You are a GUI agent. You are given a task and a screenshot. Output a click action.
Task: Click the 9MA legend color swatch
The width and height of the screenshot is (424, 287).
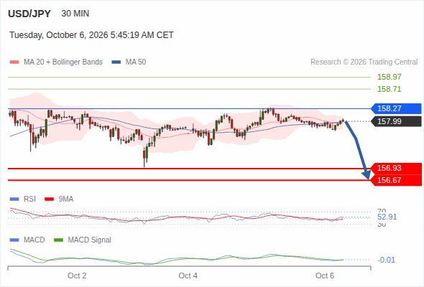(x=49, y=199)
